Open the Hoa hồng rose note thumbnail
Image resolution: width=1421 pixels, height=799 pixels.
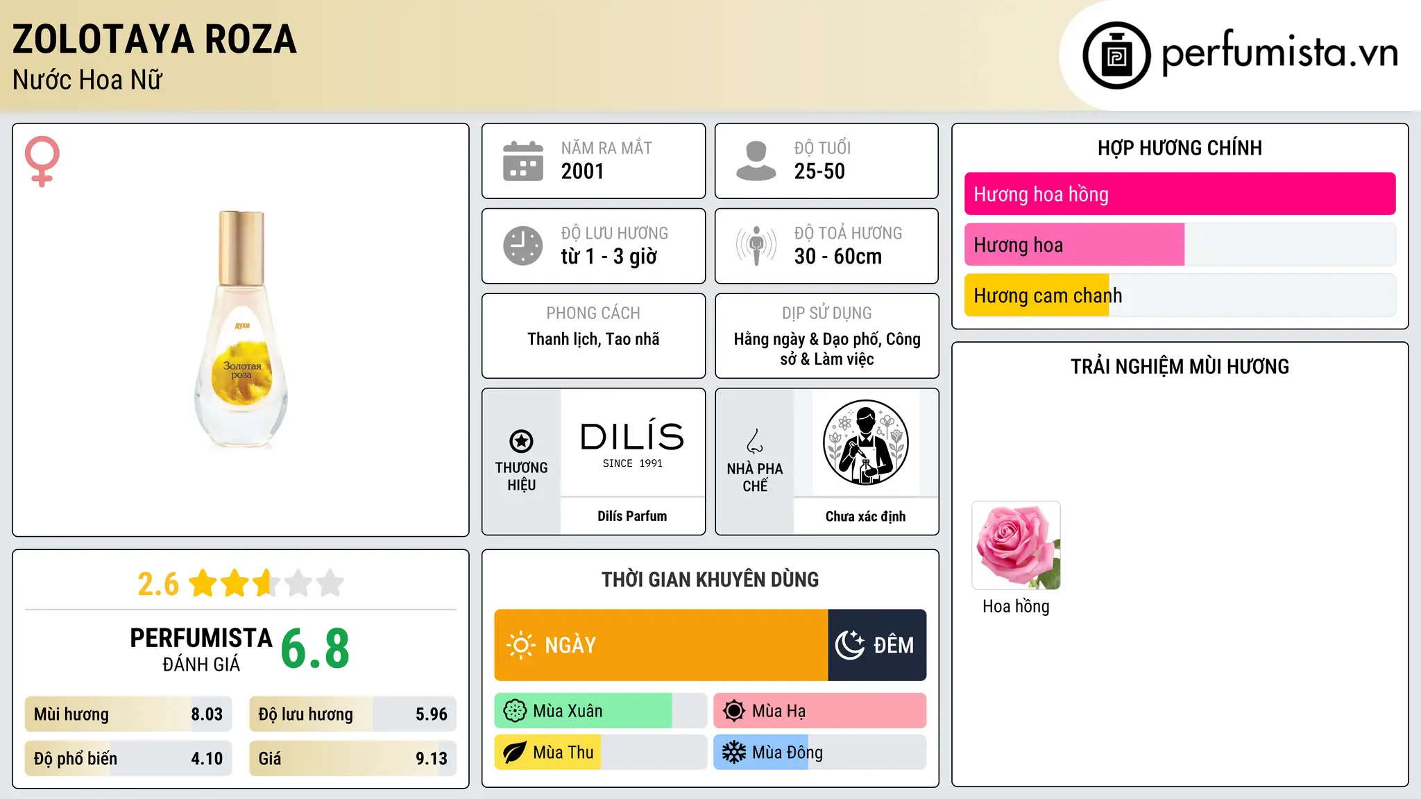coord(1016,546)
